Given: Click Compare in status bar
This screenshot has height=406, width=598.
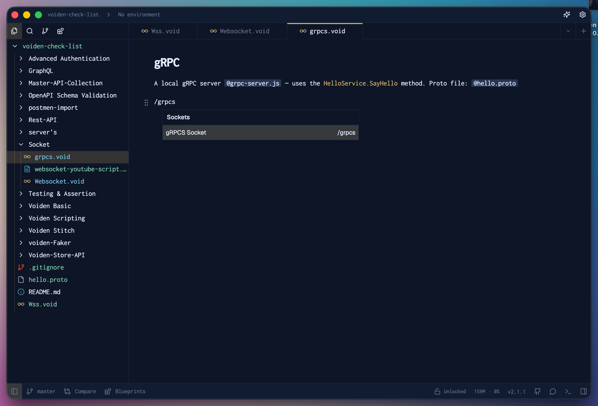Looking at the screenshot, I should [x=80, y=391].
